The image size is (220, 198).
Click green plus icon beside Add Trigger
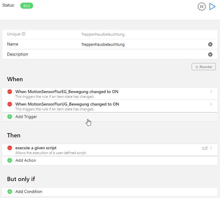10,117
